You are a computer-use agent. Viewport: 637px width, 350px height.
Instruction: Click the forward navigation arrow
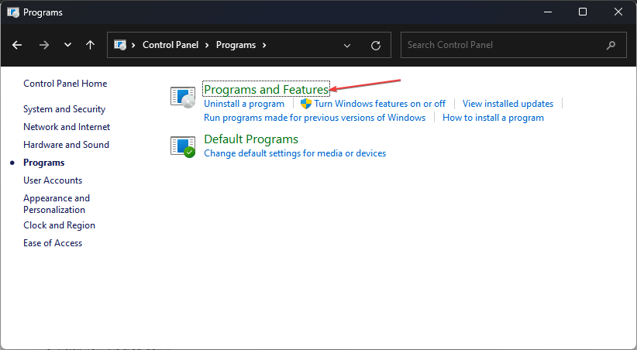coord(43,45)
